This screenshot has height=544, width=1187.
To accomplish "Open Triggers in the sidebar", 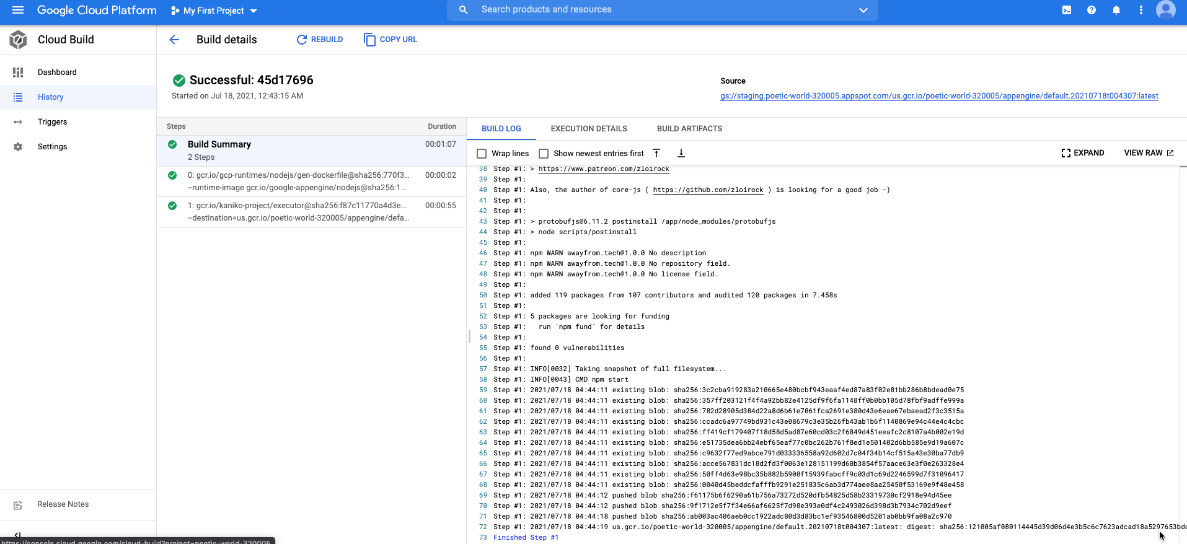I will coord(78,122).
